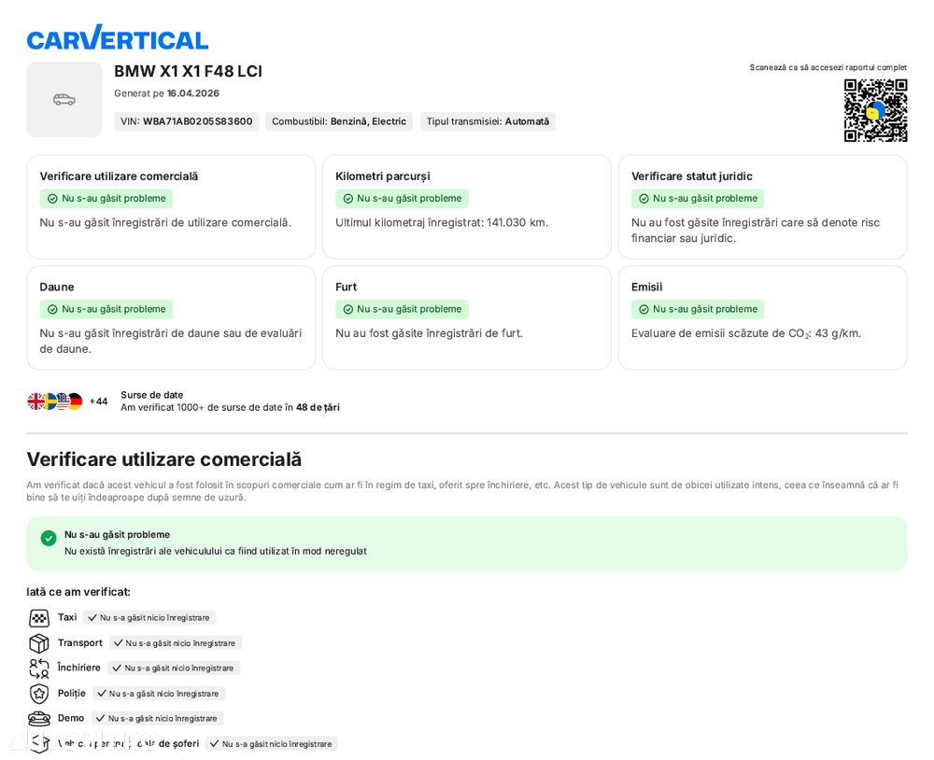Click the Iată ce am verificat heading
The image size is (934, 760).
(78, 592)
